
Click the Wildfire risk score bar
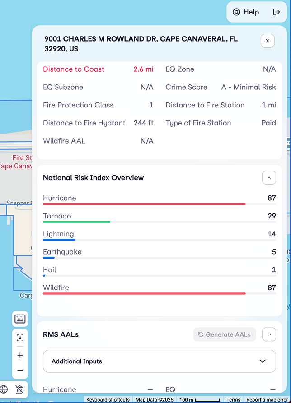click(x=145, y=293)
